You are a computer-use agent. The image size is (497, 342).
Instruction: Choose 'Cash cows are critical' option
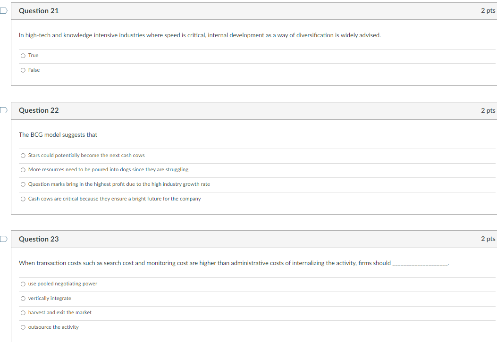tap(23, 199)
